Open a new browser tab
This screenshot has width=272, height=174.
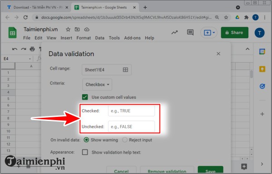[x=145, y=7]
